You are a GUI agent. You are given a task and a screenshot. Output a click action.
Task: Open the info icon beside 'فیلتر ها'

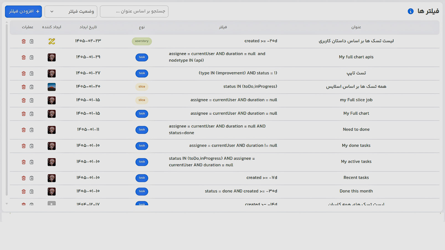(x=411, y=11)
